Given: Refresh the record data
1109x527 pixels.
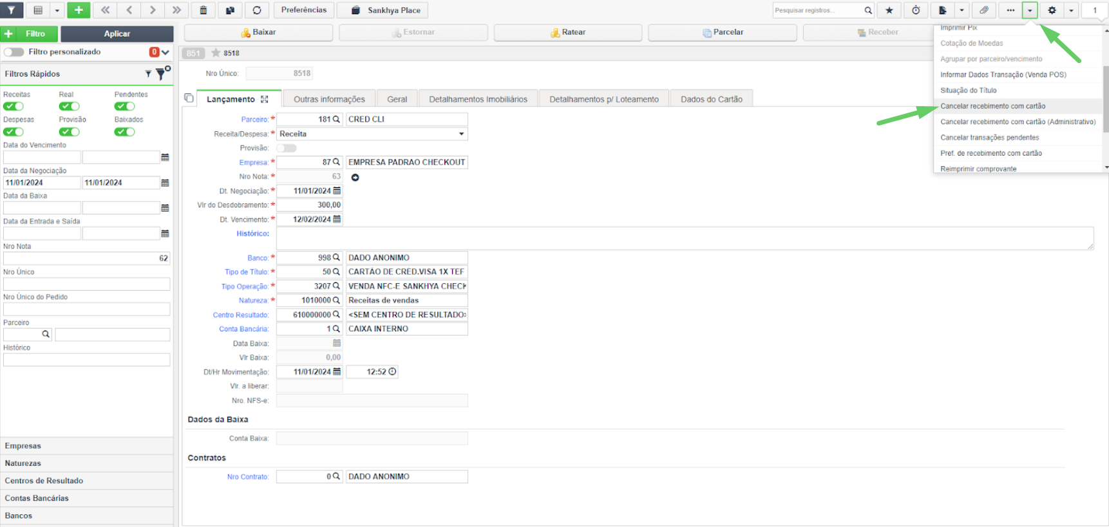Looking at the screenshot, I should (257, 10).
